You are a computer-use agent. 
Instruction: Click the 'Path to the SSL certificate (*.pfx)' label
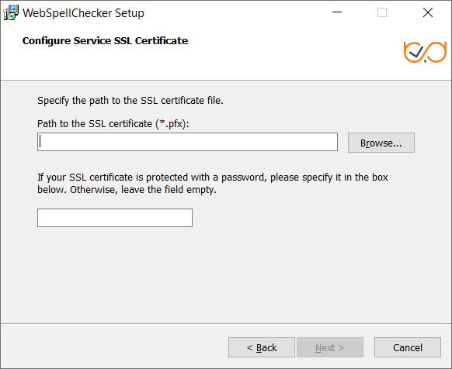click(x=113, y=124)
